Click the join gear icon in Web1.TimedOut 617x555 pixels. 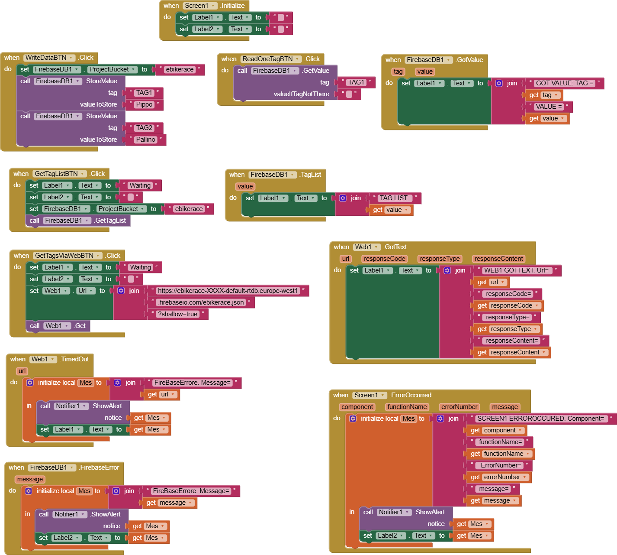(x=117, y=383)
